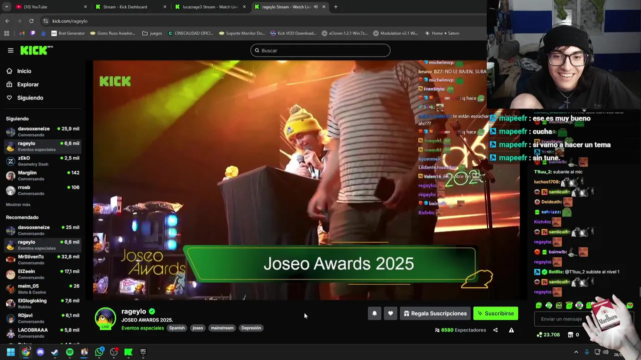This screenshot has width=641, height=360.
Task: Select the Spanish tag
Action: [177, 328]
